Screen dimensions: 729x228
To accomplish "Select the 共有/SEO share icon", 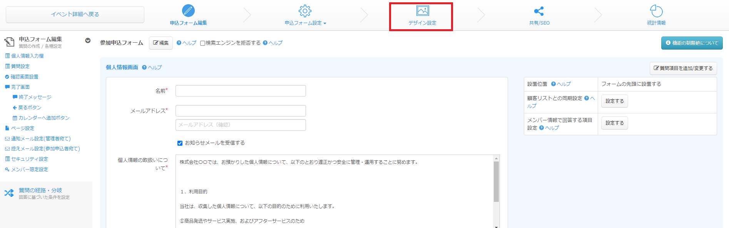I will click(x=539, y=11).
